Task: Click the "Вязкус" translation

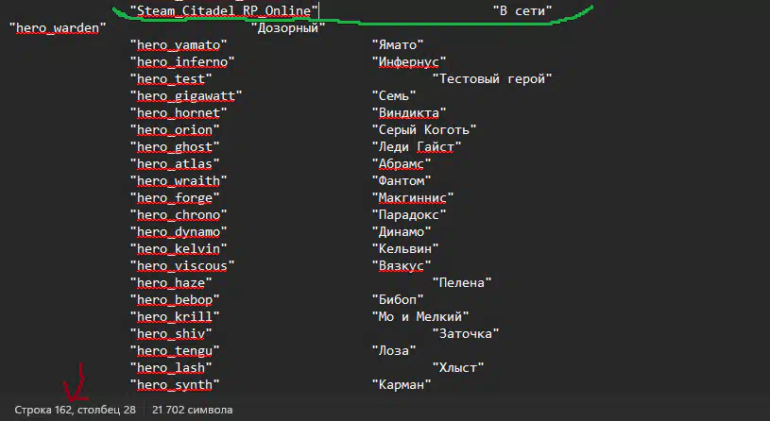Action: tap(402, 266)
